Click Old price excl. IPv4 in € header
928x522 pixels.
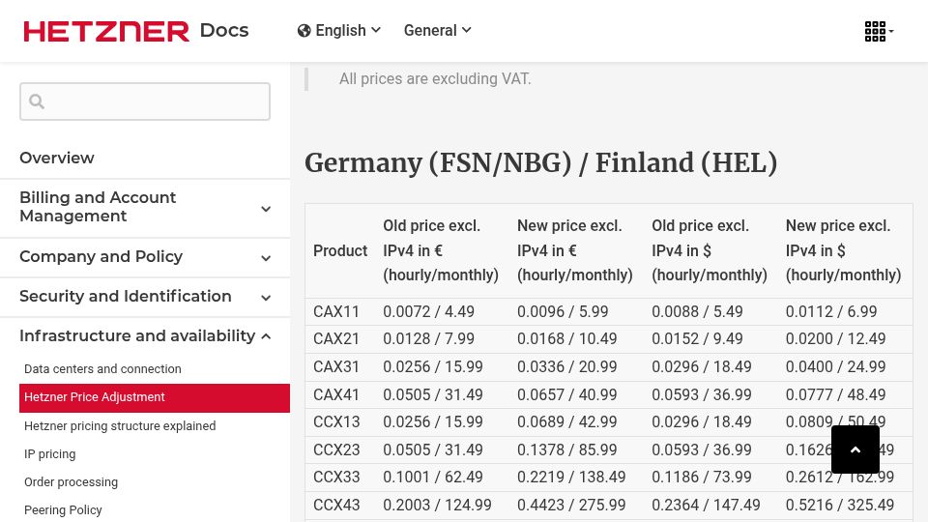click(x=441, y=251)
